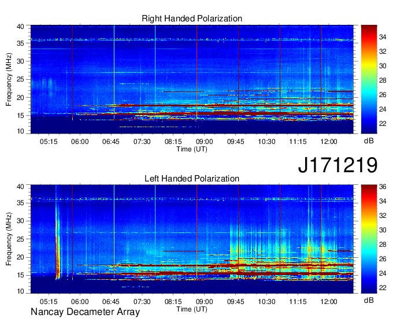Screen dimensions: 393x319
Task: Click the 24 dB value on the Left Handed colorbar
Action: [x=383, y=273]
